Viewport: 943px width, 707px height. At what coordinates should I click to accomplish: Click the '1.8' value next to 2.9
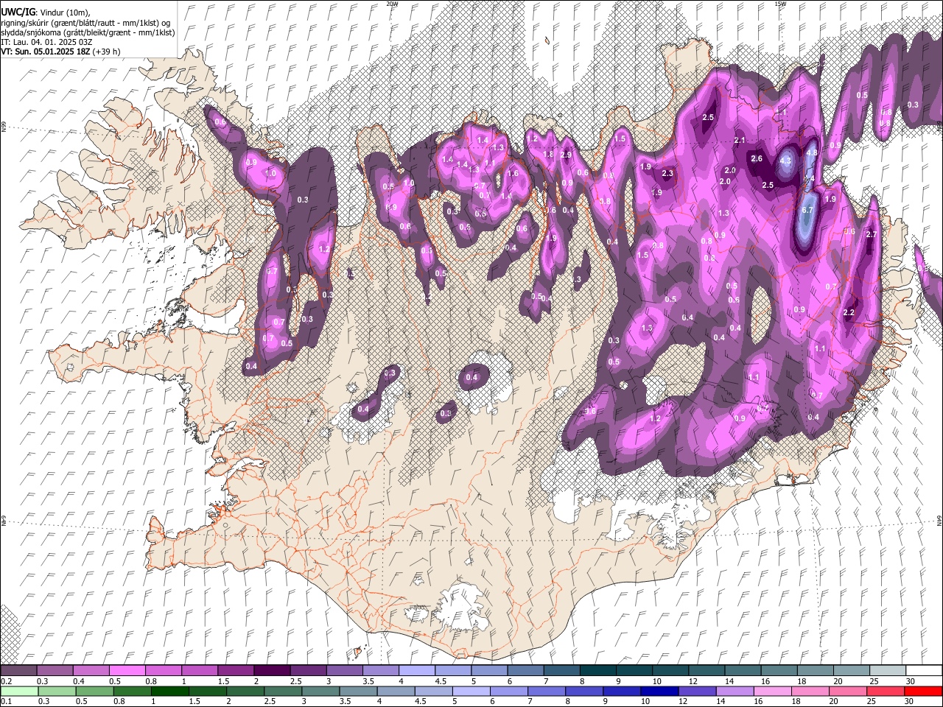(x=548, y=154)
